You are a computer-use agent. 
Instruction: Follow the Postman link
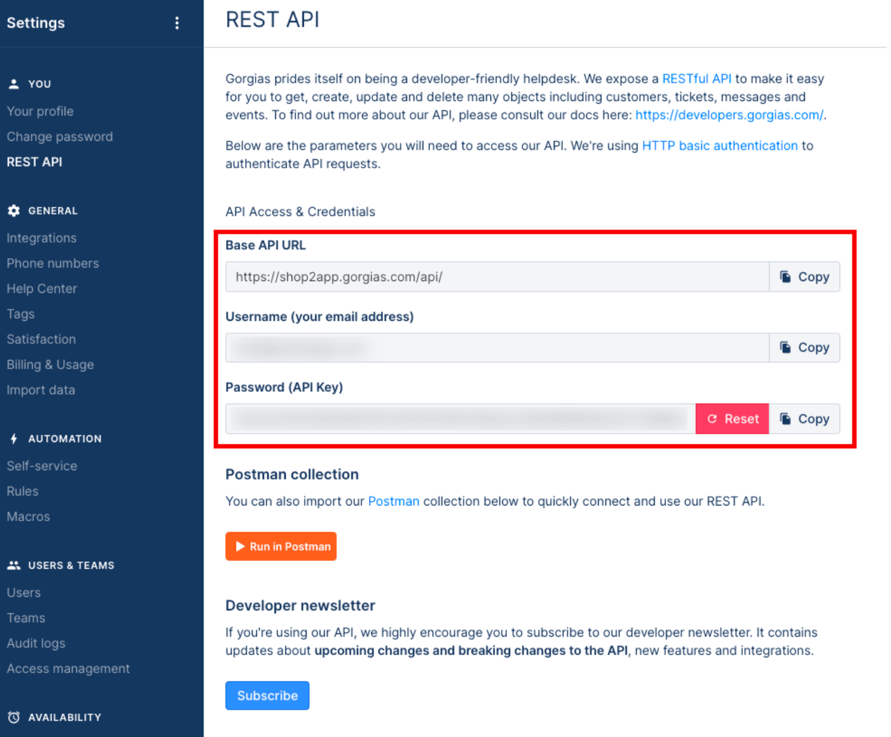point(394,501)
